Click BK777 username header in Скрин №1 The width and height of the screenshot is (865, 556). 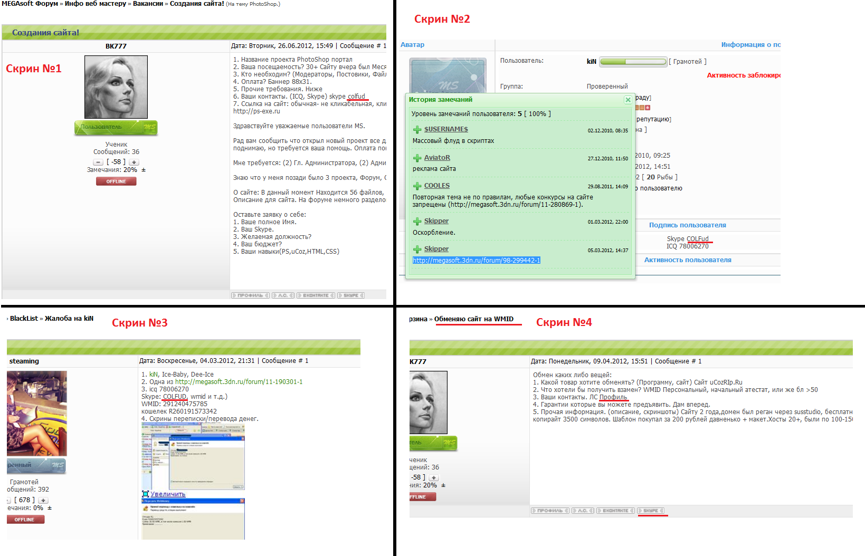pos(116,46)
